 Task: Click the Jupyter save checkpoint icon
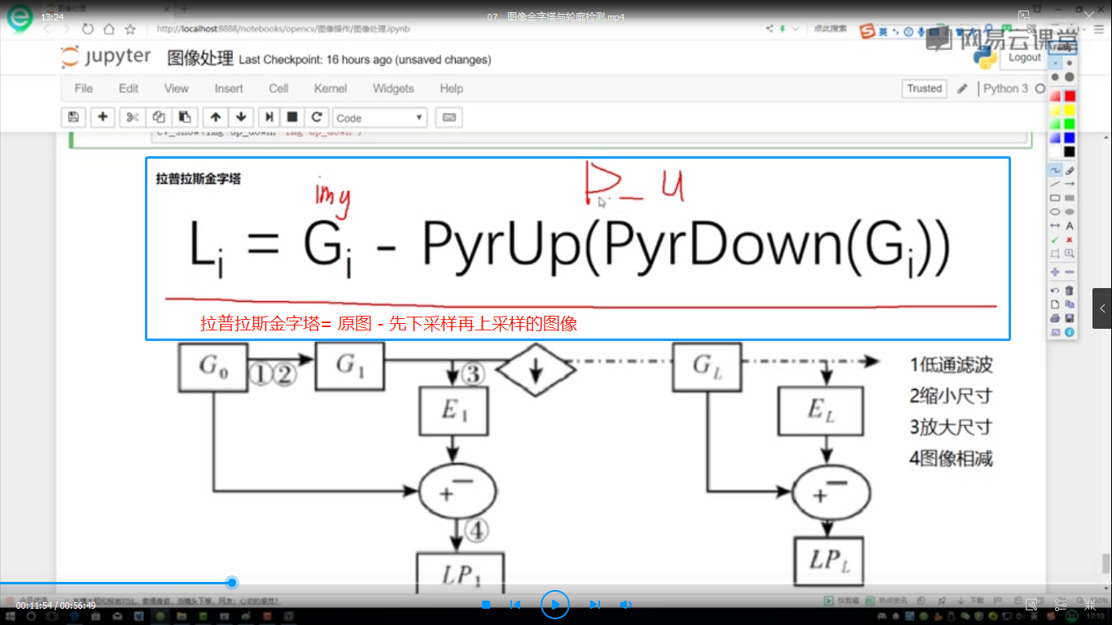tap(73, 117)
